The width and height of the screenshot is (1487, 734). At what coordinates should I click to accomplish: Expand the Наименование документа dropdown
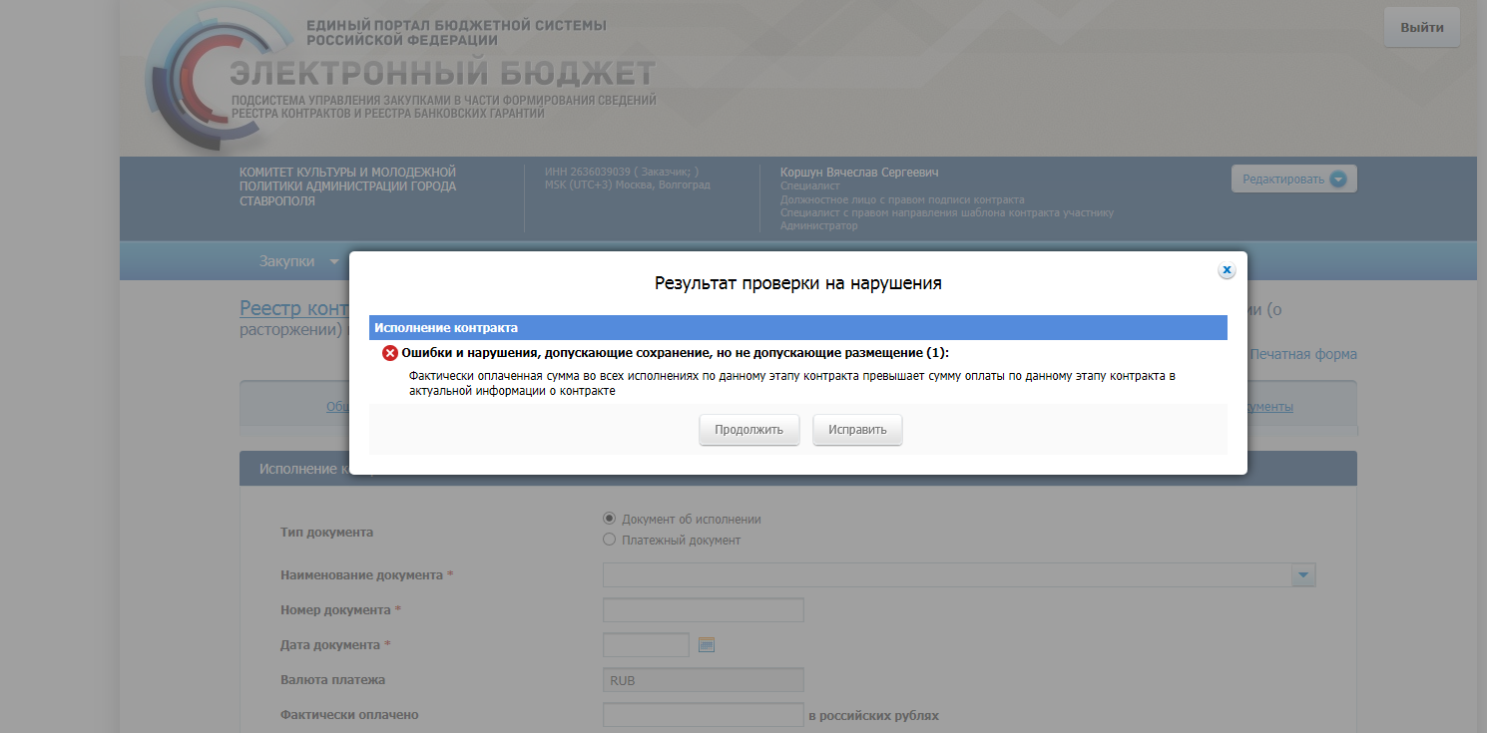tap(1303, 575)
